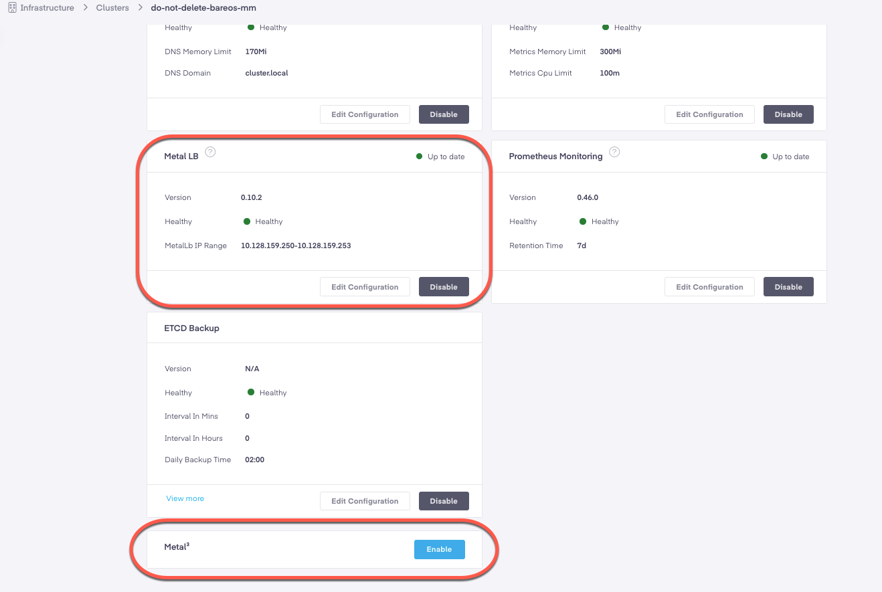Edit Configuration for ETCD Backup
The width and height of the screenshot is (882, 592).
tap(365, 501)
